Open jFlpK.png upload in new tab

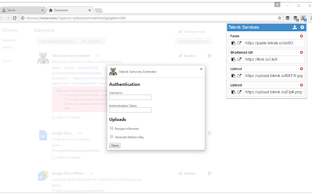click(239, 92)
